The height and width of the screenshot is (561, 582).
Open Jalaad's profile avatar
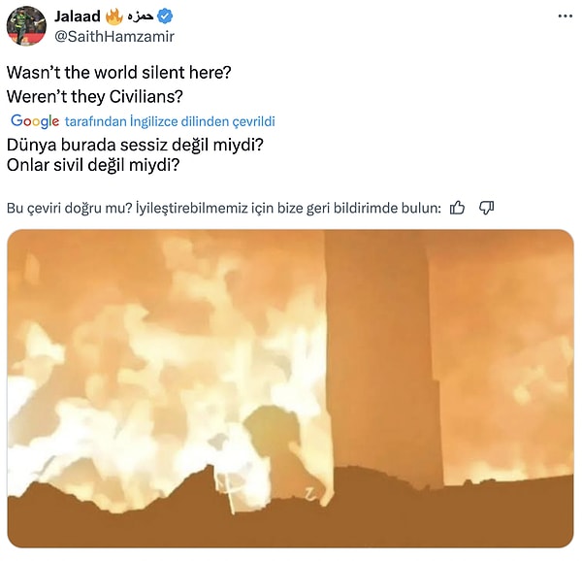25,26
